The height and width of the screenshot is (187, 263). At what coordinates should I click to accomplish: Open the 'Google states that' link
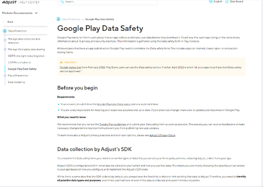pos(70,67)
